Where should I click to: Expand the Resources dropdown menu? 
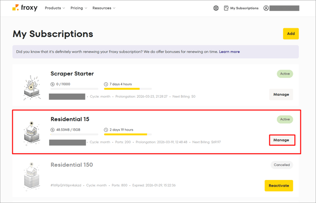104,8
